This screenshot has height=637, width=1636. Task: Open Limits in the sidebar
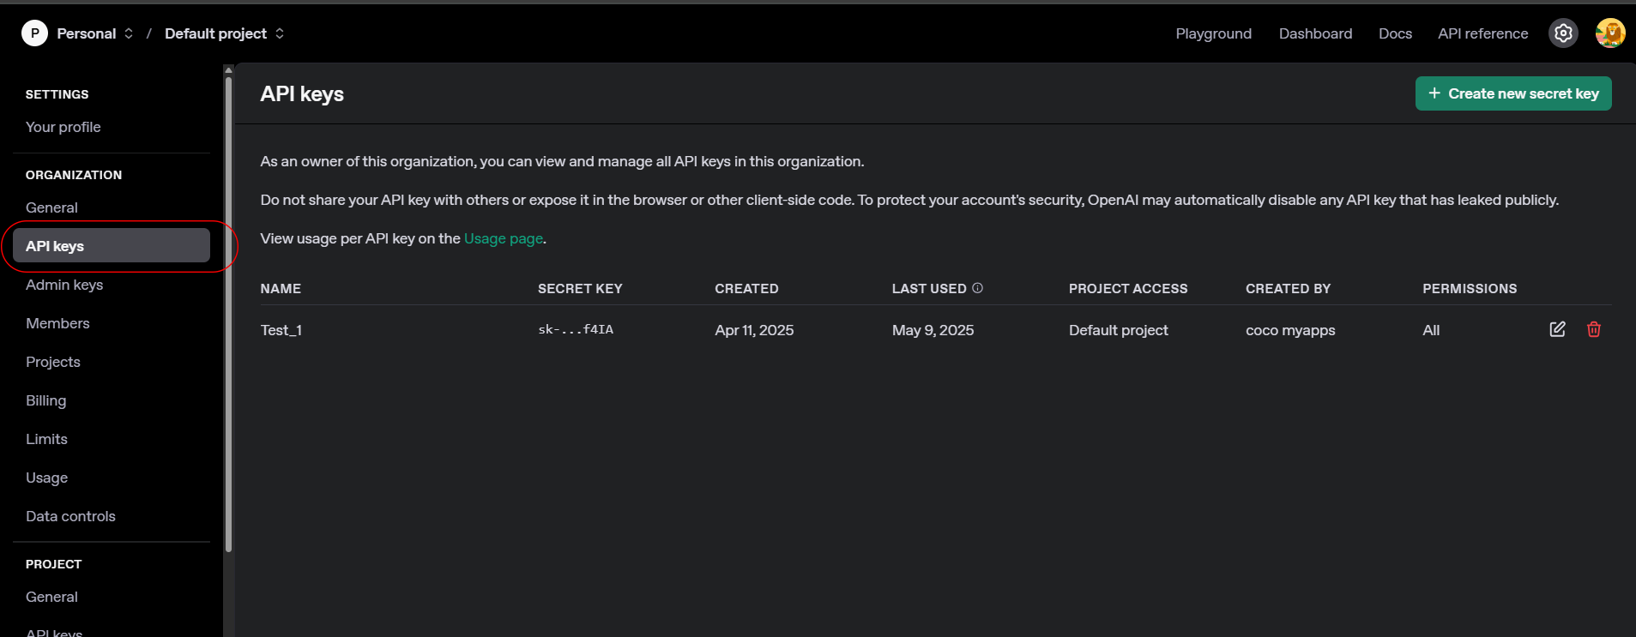46,439
